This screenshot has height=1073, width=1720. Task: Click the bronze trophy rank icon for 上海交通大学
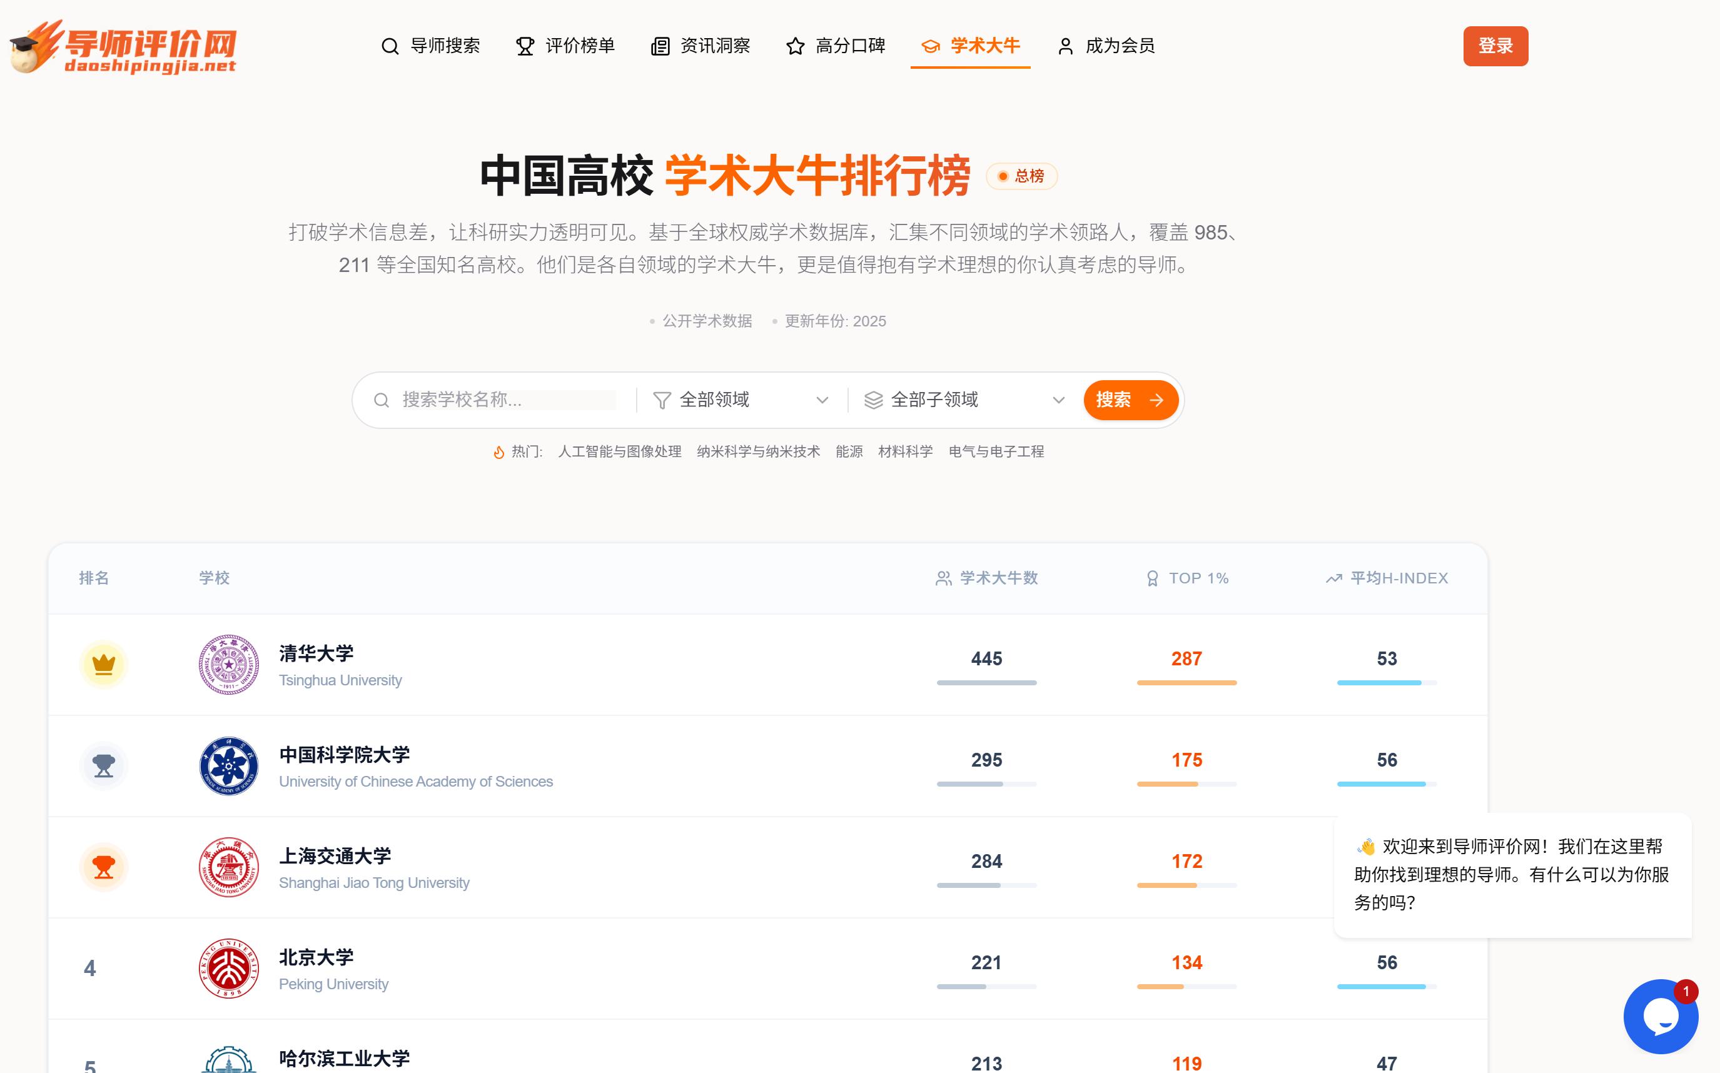click(104, 867)
